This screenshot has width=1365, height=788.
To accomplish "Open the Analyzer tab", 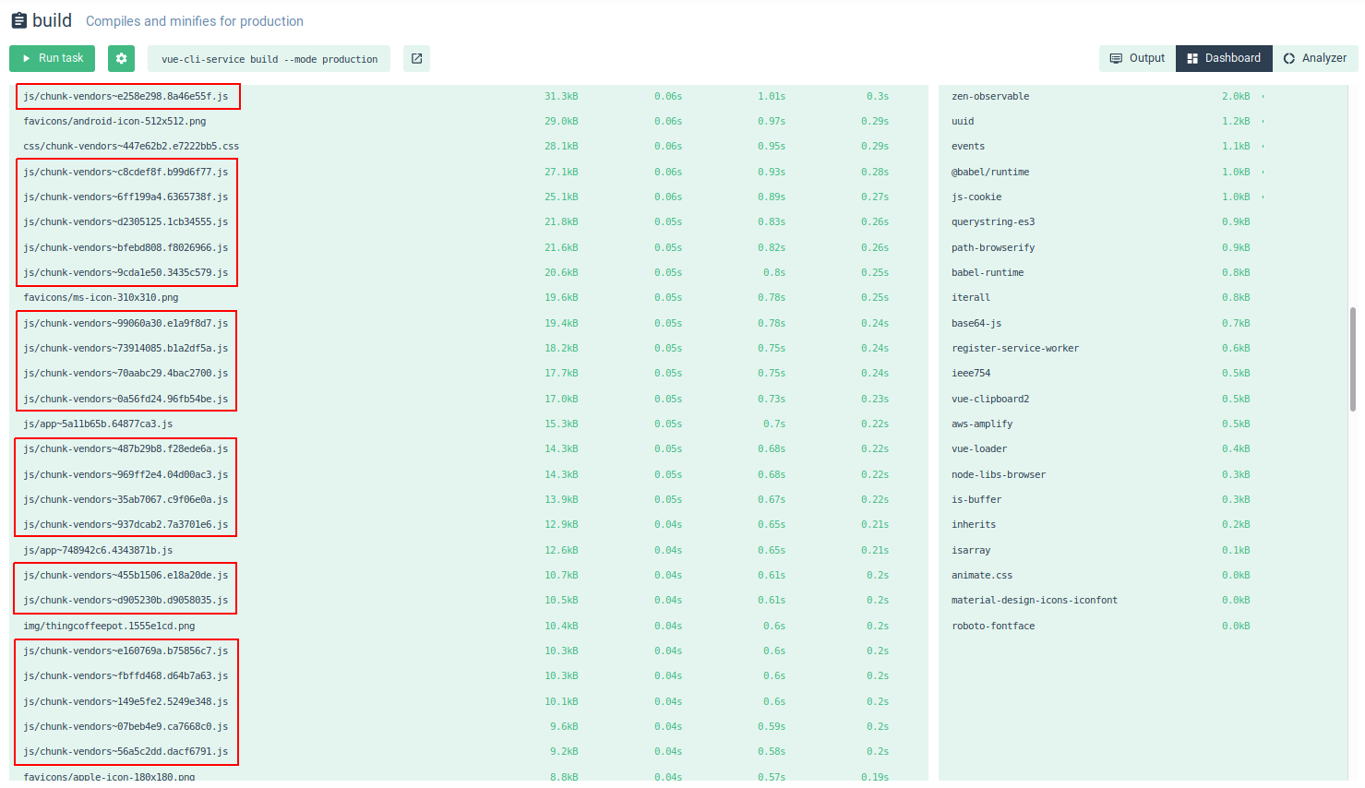I will (1314, 58).
